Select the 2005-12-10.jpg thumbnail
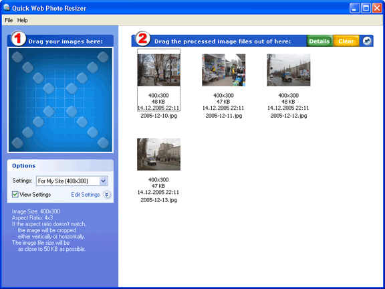 pyautogui.click(x=158, y=70)
